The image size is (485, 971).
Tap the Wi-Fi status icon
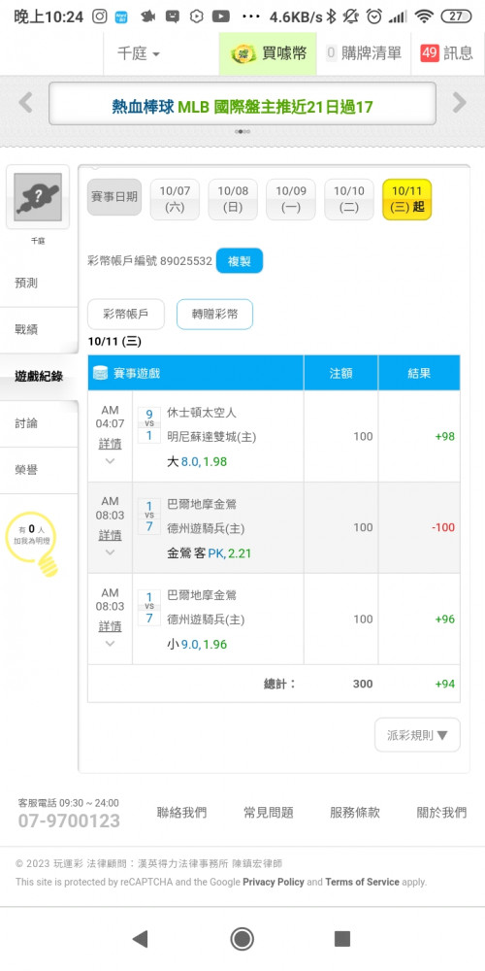[424, 17]
